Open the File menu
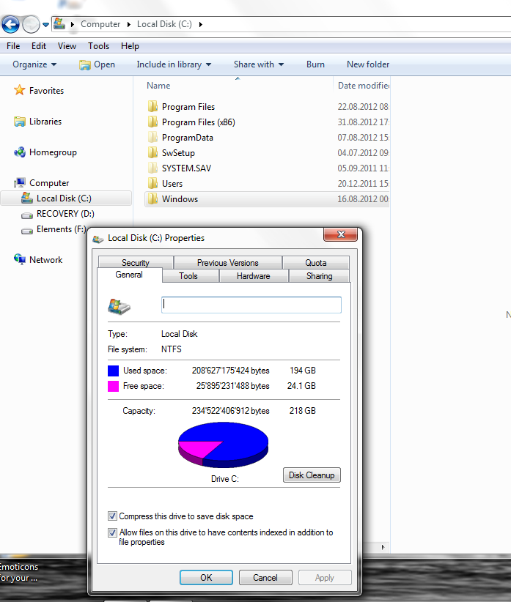The image size is (511, 602). [13, 46]
